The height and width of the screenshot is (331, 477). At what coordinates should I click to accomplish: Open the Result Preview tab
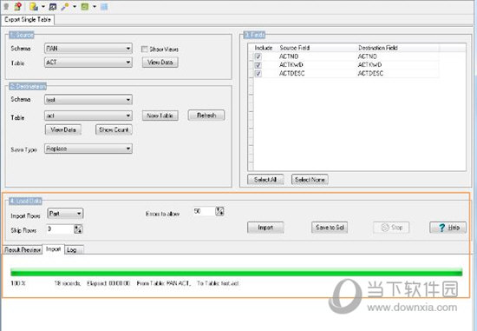[23, 250]
